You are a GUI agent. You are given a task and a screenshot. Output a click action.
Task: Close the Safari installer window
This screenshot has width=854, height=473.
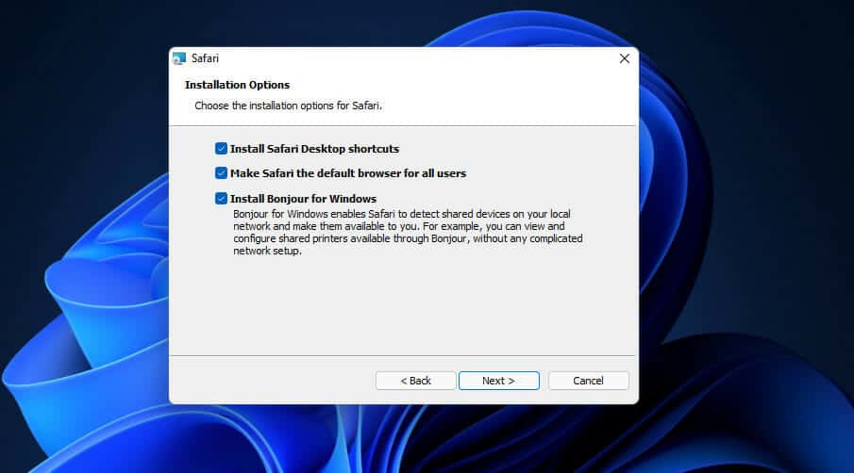624,58
